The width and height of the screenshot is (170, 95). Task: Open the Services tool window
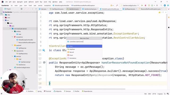tap(67, 91)
